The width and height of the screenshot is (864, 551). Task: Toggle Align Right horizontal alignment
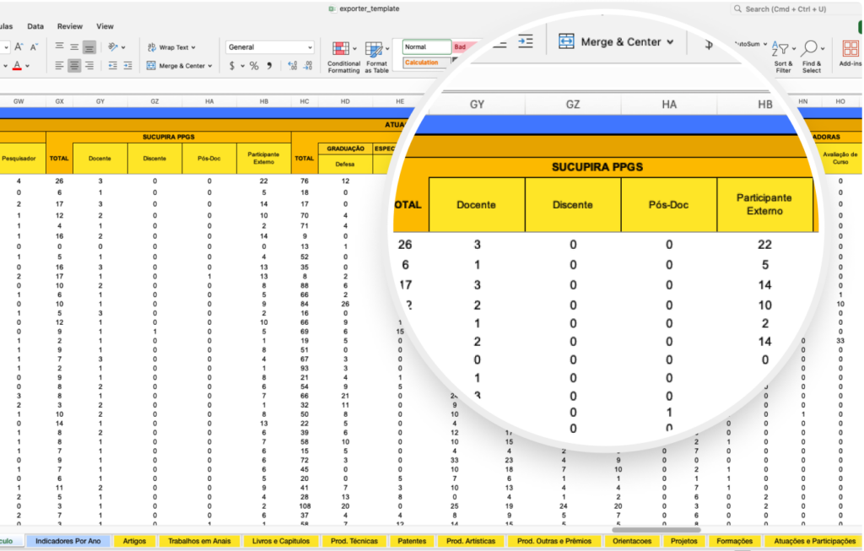(89, 66)
